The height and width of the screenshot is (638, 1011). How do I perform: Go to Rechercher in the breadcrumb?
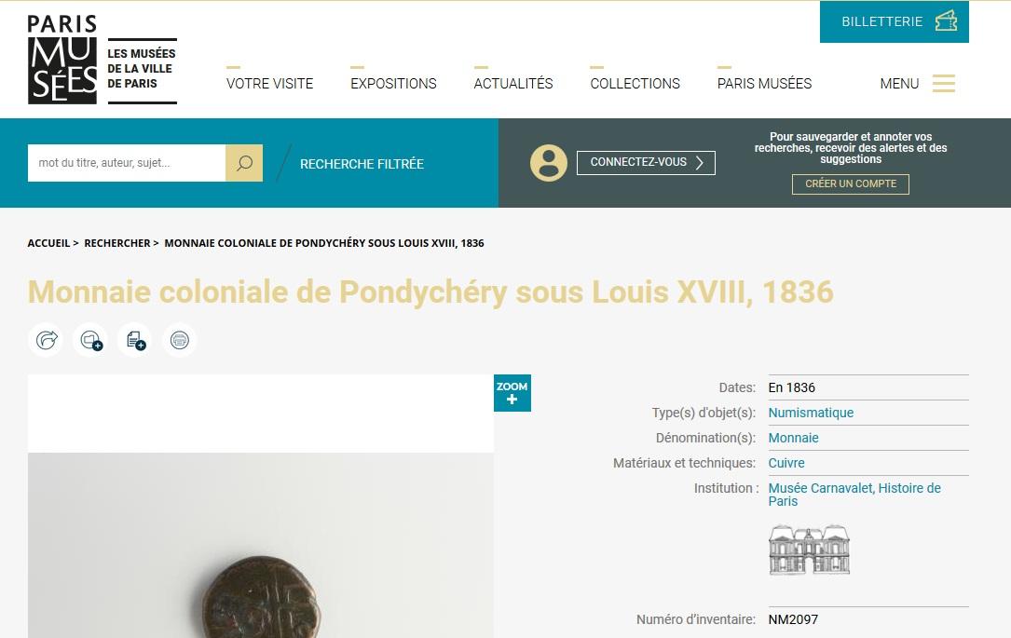click(117, 243)
